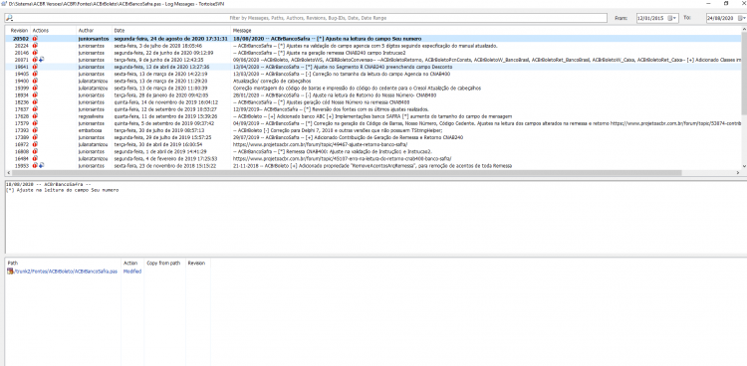Select the changed file ACBrBancoSafra.pas path
Viewport: 747px width, 366px height.
[66, 272]
